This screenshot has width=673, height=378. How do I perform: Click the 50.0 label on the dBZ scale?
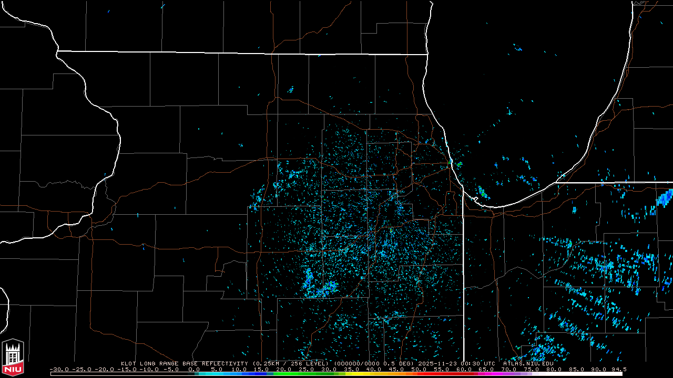[x=419, y=369]
